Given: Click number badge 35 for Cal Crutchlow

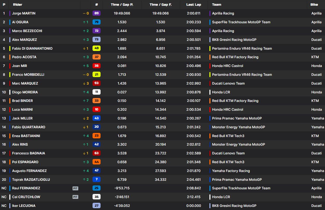Looking at the screenshot, I should (96, 197).
